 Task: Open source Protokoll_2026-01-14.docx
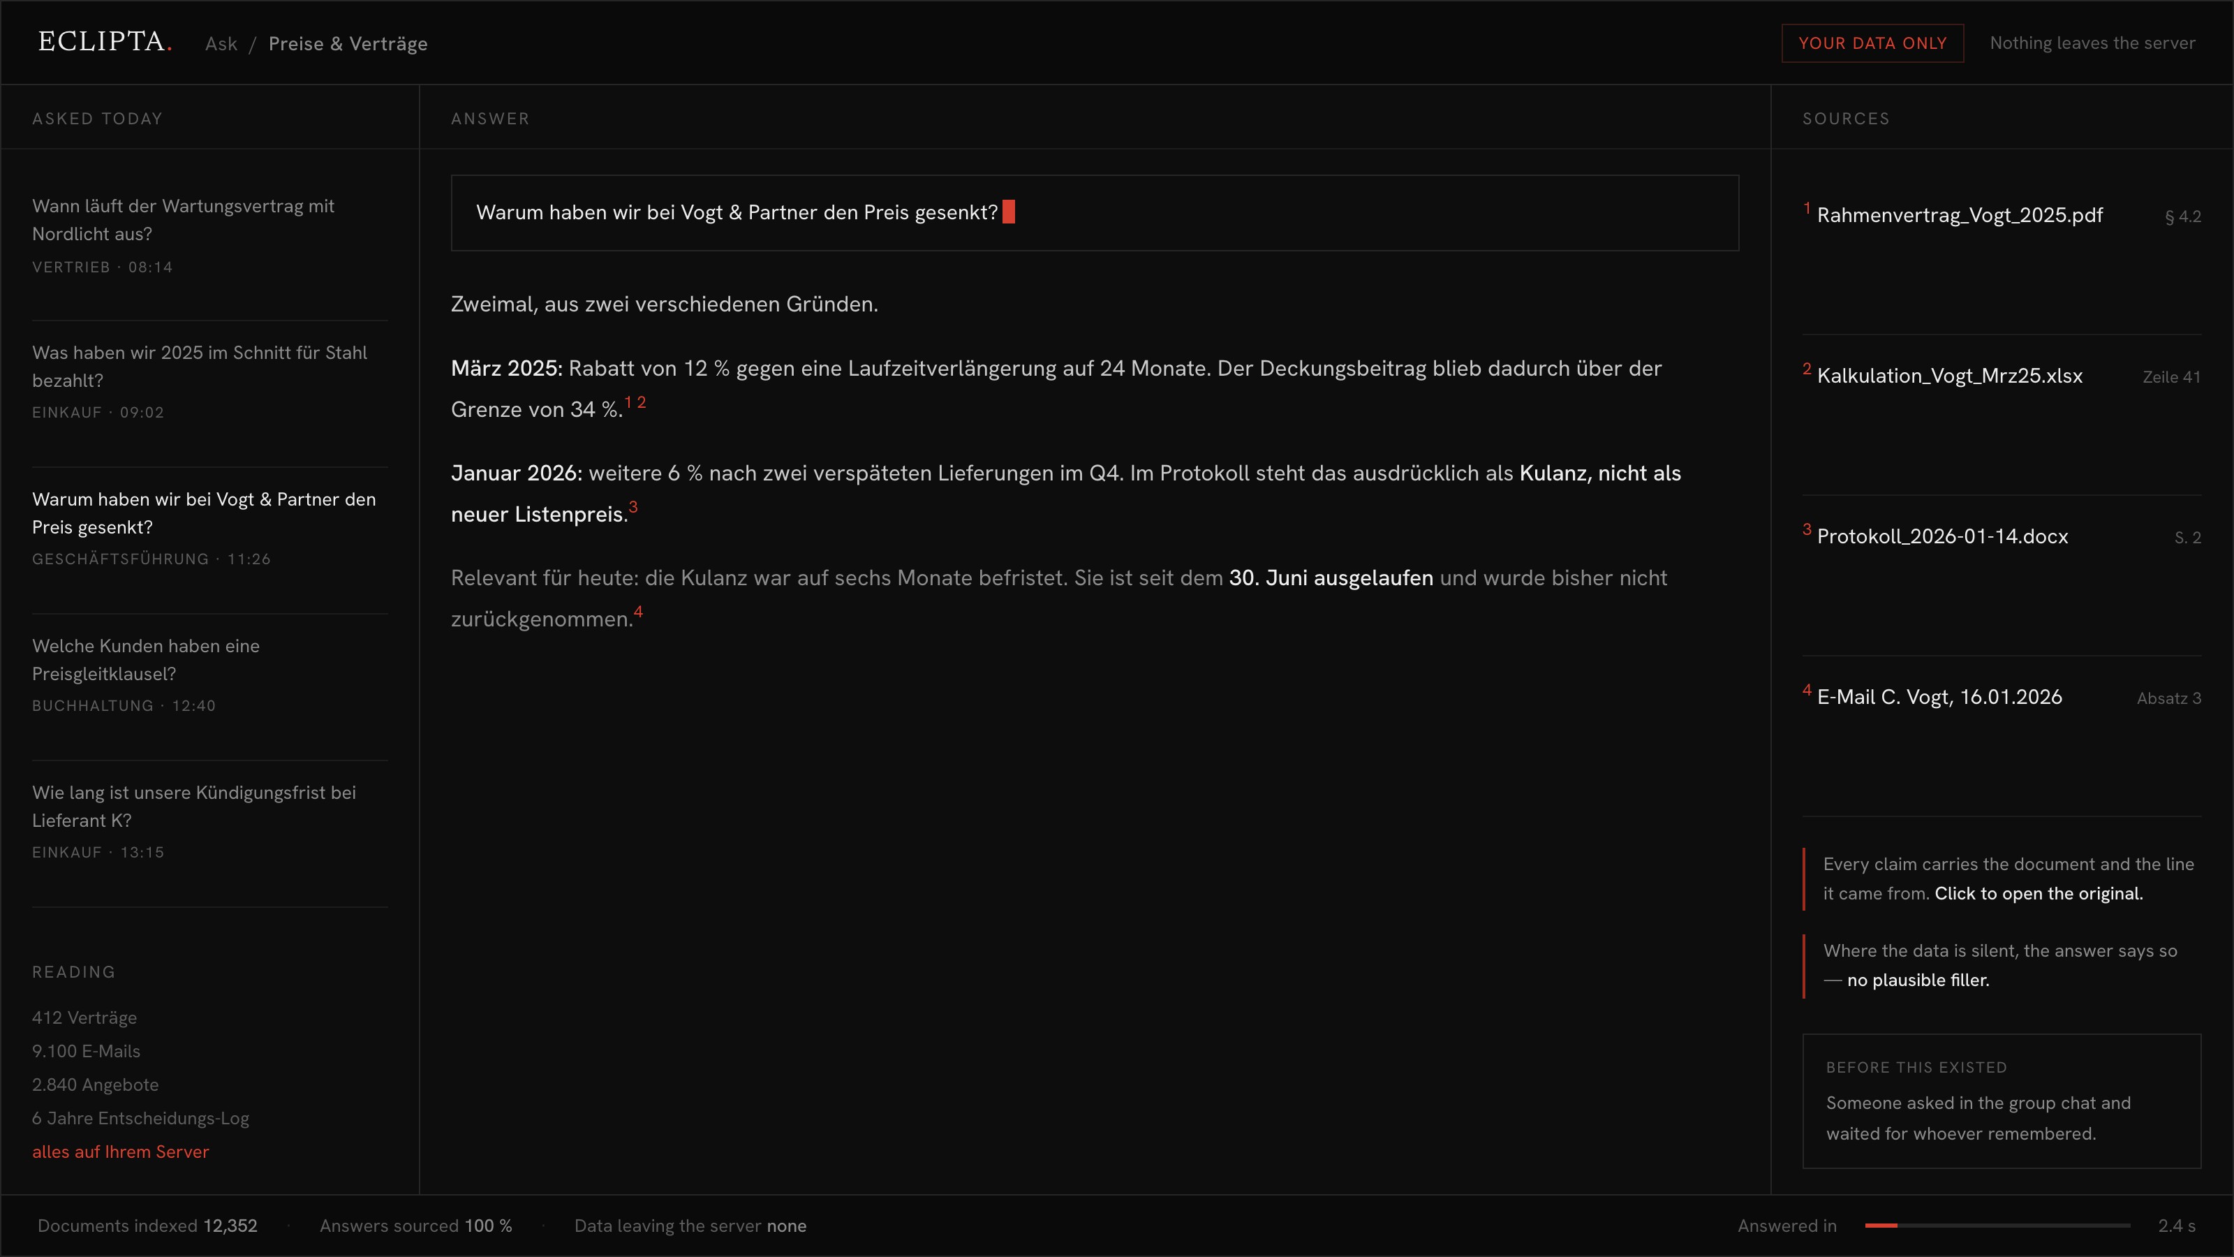coord(1941,536)
